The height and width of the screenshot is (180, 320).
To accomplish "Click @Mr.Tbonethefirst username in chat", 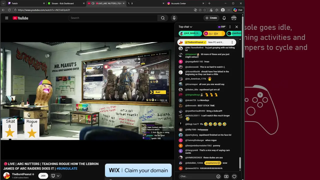I will (194, 48).
